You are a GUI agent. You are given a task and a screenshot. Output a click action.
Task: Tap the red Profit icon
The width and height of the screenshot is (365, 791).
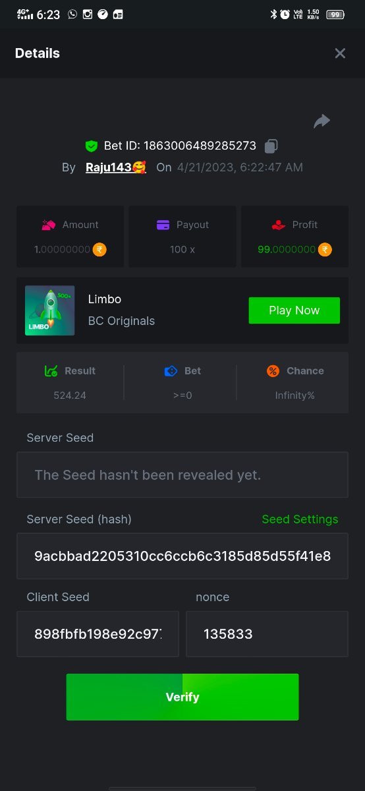tap(278, 225)
